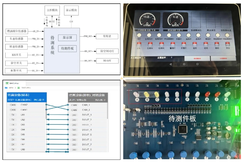Viewport: 244px width, 162px height.
Task: Select the CAN2 port row
Action: click(x=26, y=105)
